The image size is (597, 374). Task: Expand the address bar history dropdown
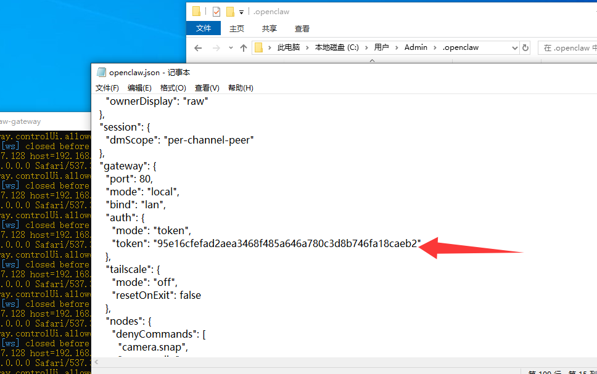tap(515, 47)
